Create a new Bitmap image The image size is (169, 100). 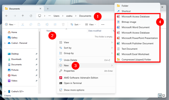point(137,22)
